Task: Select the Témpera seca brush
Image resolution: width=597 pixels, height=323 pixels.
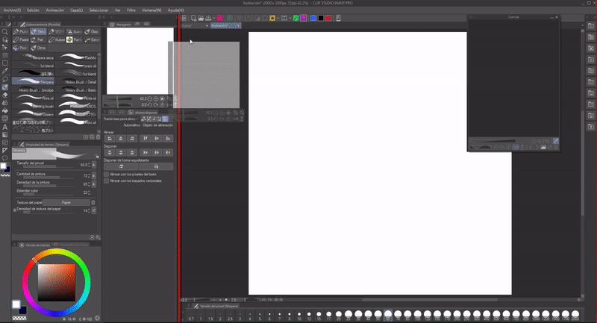Action: (34, 57)
